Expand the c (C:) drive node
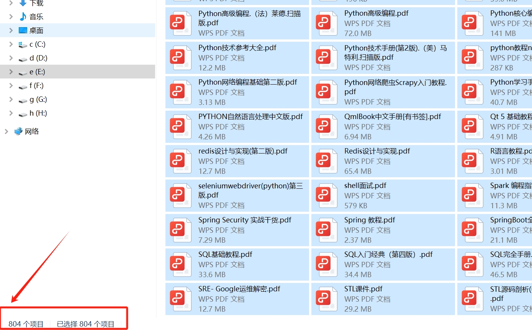This screenshot has width=532, height=330. pyautogui.click(x=11, y=44)
